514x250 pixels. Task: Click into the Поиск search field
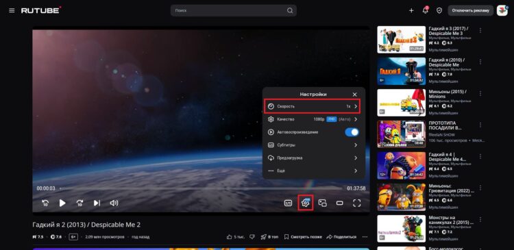coord(234,10)
